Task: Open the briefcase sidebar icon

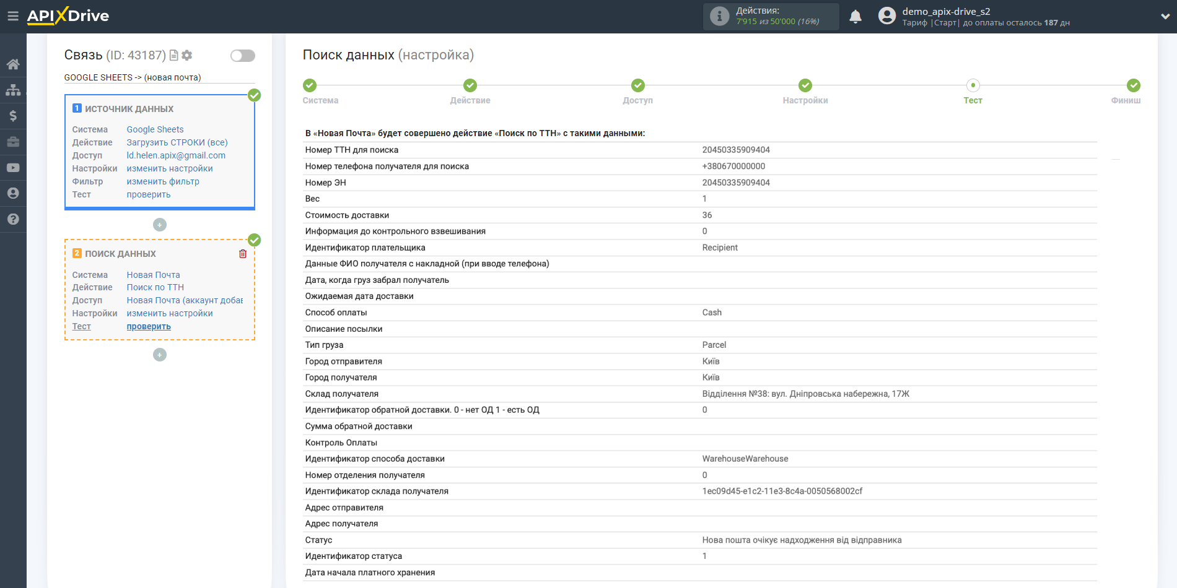Action: (x=13, y=142)
